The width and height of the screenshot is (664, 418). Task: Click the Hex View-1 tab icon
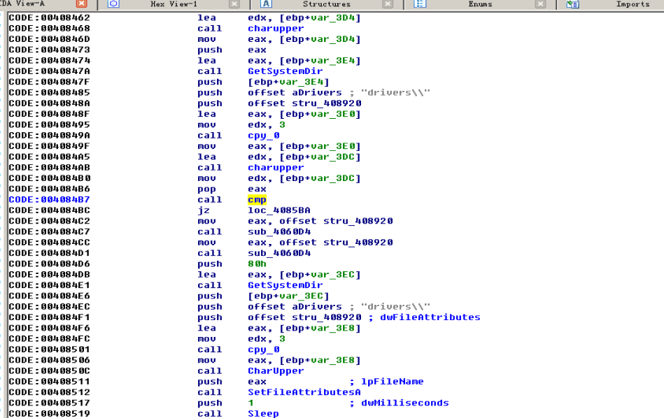(x=113, y=4)
